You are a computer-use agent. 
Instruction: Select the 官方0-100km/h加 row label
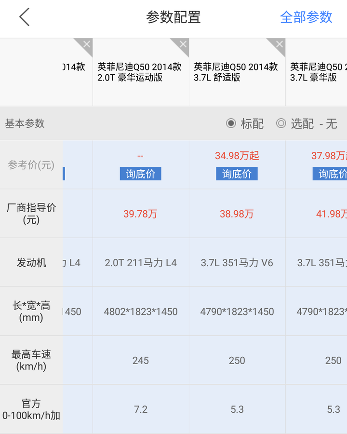31,409
